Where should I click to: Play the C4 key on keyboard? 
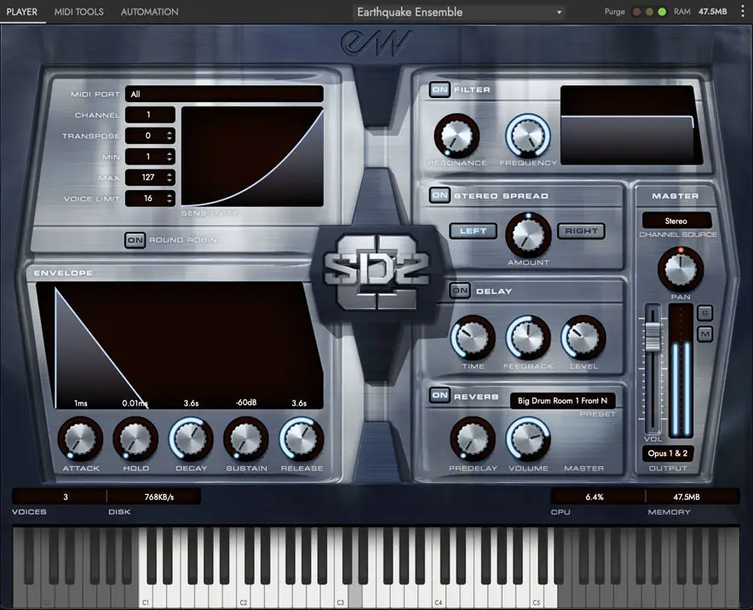tap(439, 596)
